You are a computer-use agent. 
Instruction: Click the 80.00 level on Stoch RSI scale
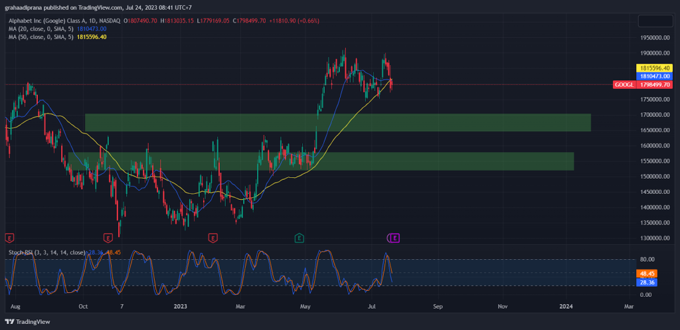click(x=647, y=260)
